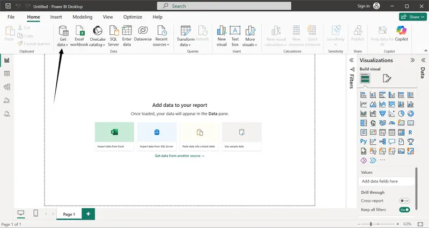Pick the Scatter chart visual
This screenshot has width=429, height=228.
(x=392, y=114)
